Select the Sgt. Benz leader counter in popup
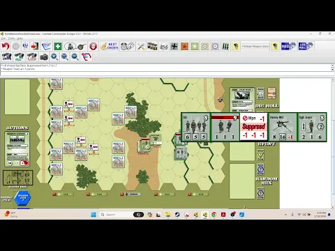 [312, 128]
